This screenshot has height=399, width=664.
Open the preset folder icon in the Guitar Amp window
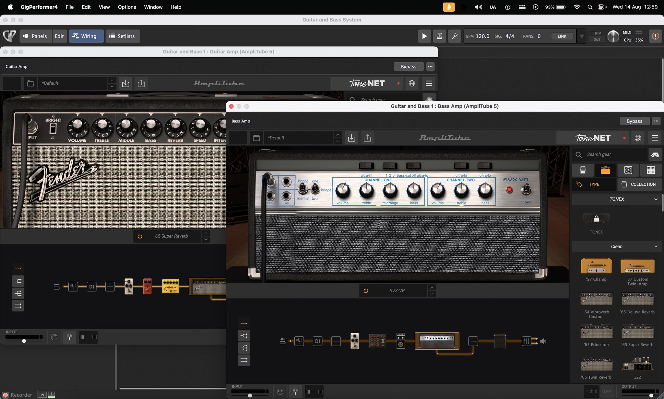[30, 83]
